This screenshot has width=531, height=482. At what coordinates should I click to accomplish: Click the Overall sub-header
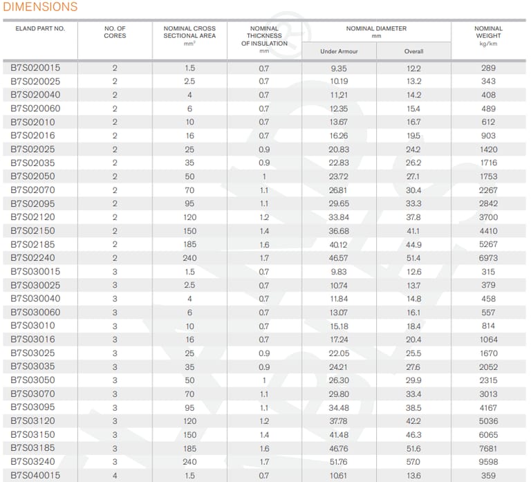(x=413, y=51)
